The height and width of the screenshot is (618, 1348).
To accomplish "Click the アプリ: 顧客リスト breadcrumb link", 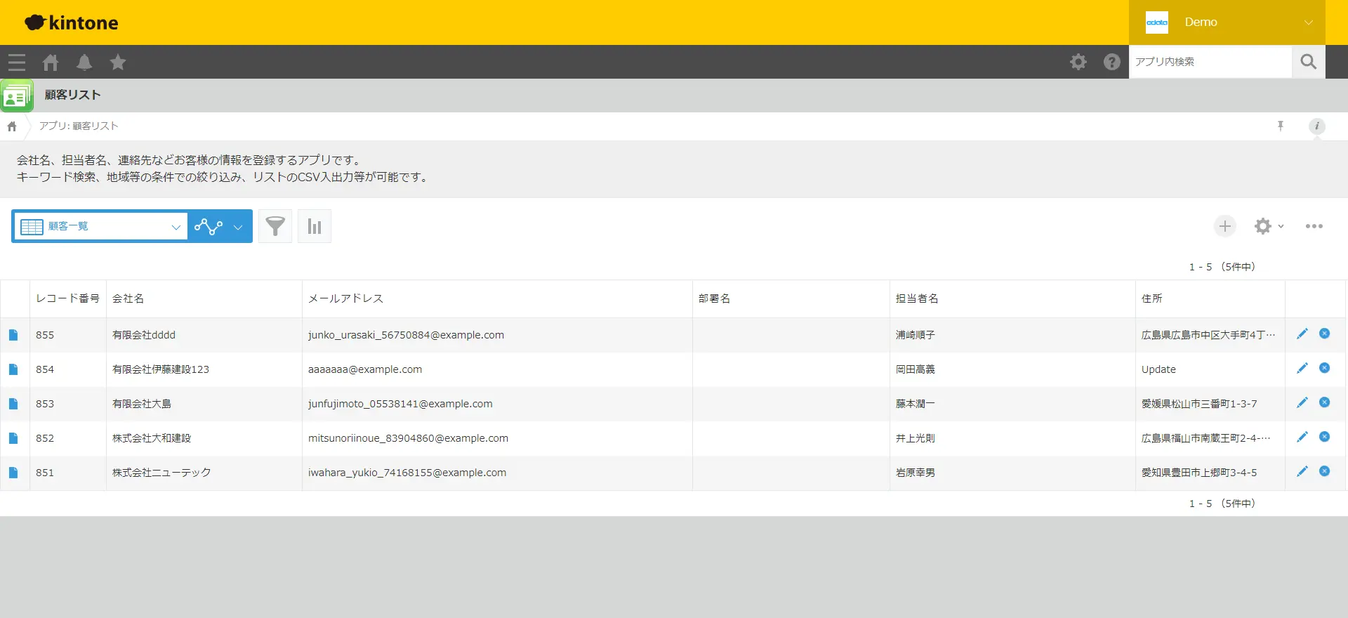I will point(79,126).
